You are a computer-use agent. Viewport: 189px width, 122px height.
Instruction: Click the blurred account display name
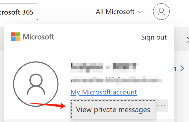point(104,68)
